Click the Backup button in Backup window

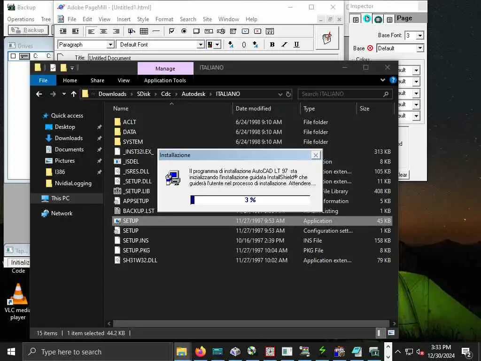click(28, 30)
